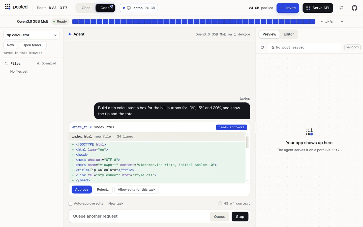The width and height of the screenshot is (363, 227).
Task: Click 4% of context text
Action: click(237, 204)
